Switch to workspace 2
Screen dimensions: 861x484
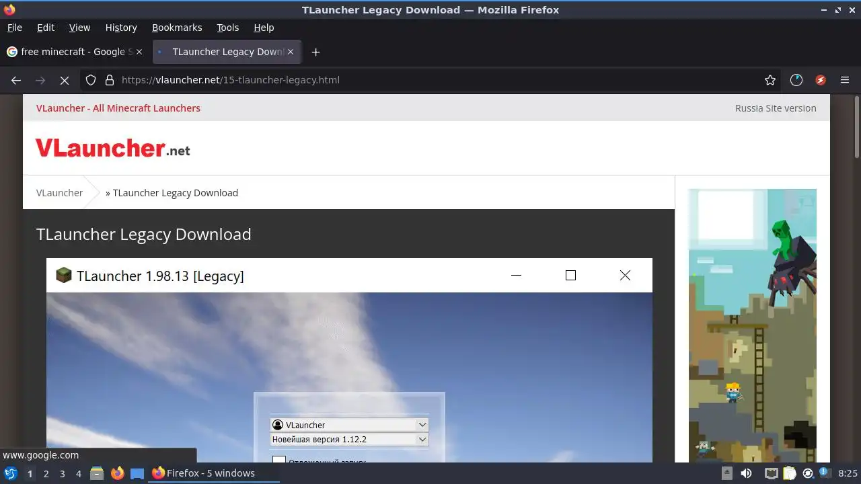(x=46, y=473)
